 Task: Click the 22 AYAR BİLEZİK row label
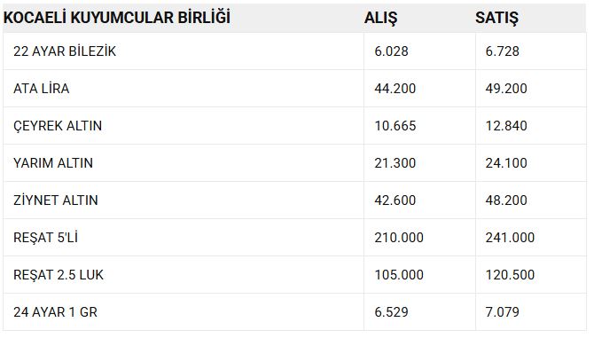tap(65, 51)
